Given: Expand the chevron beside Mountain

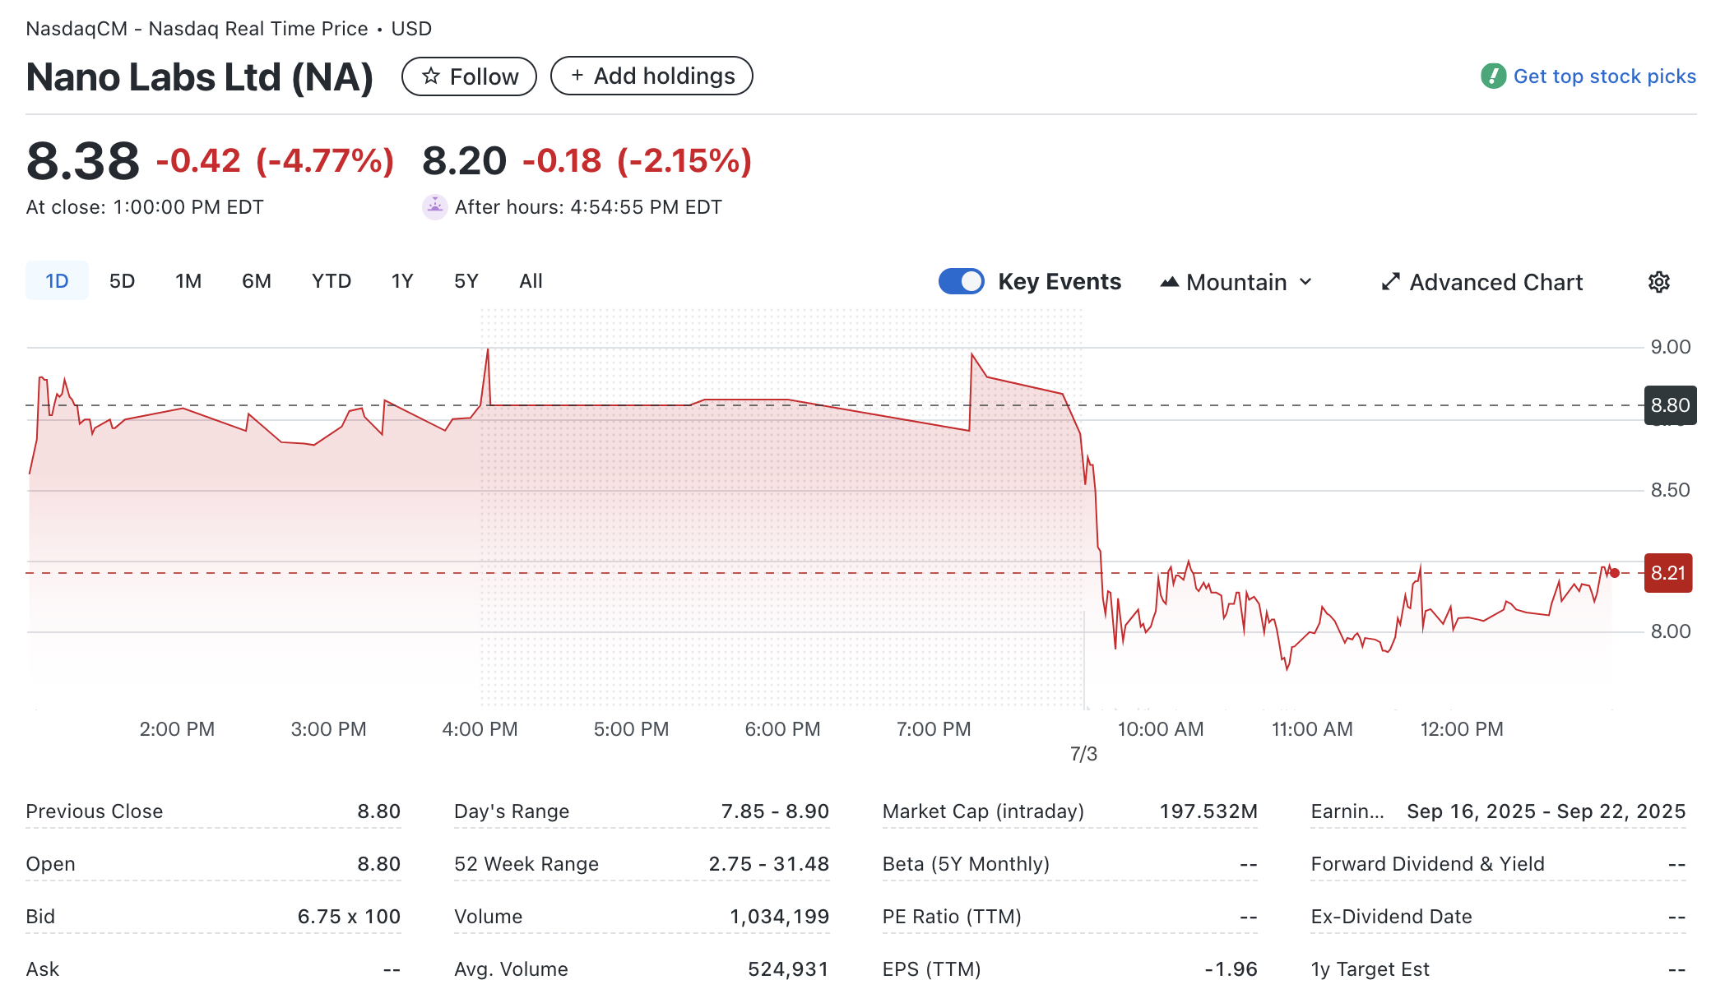Looking at the screenshot, I should 1305,282.
